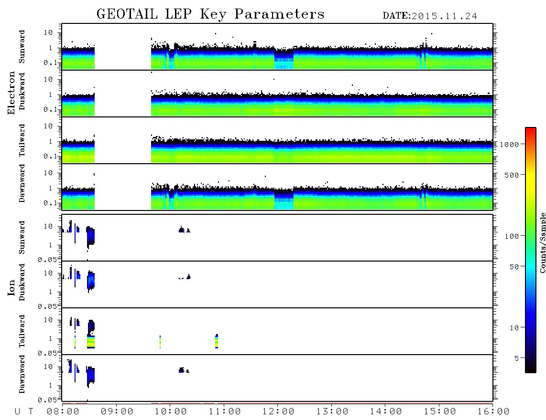Select the Electron 'Tailward' axis label

tap(22, 140)
